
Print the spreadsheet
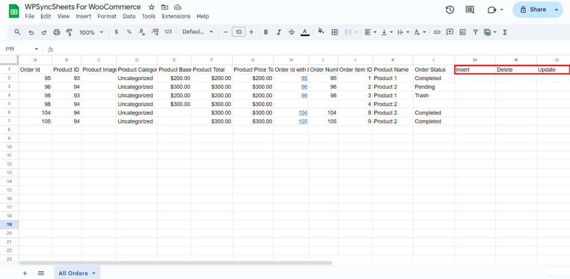tap(57, 32)
